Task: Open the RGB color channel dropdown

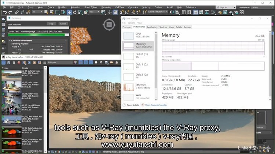Action: 60,63
